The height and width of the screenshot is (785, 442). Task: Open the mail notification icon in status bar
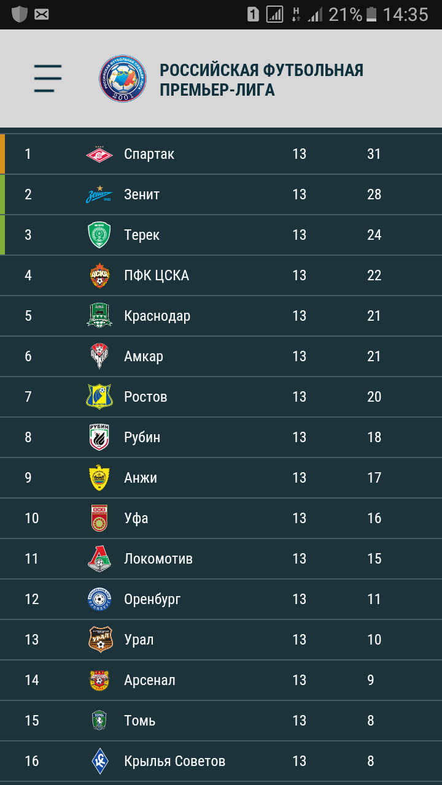click(x=42, y=14)
